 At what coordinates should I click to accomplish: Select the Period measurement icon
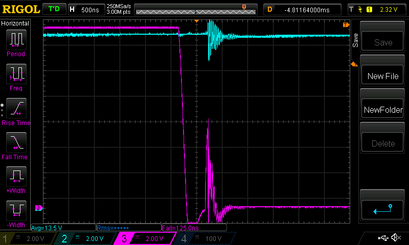point(16,42)
